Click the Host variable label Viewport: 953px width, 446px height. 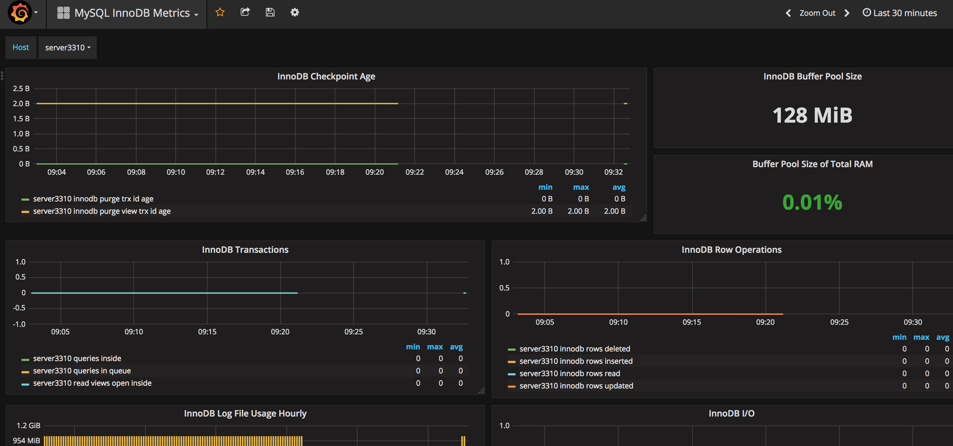point(21,47)
